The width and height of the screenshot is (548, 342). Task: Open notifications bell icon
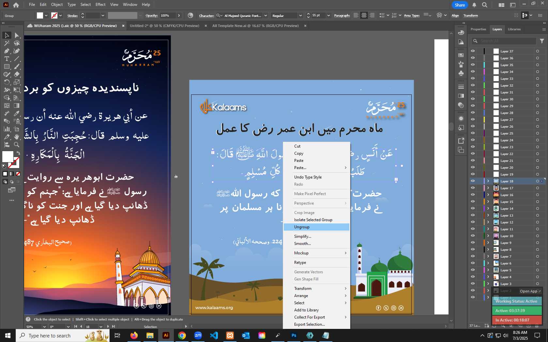tap(474, 5)
